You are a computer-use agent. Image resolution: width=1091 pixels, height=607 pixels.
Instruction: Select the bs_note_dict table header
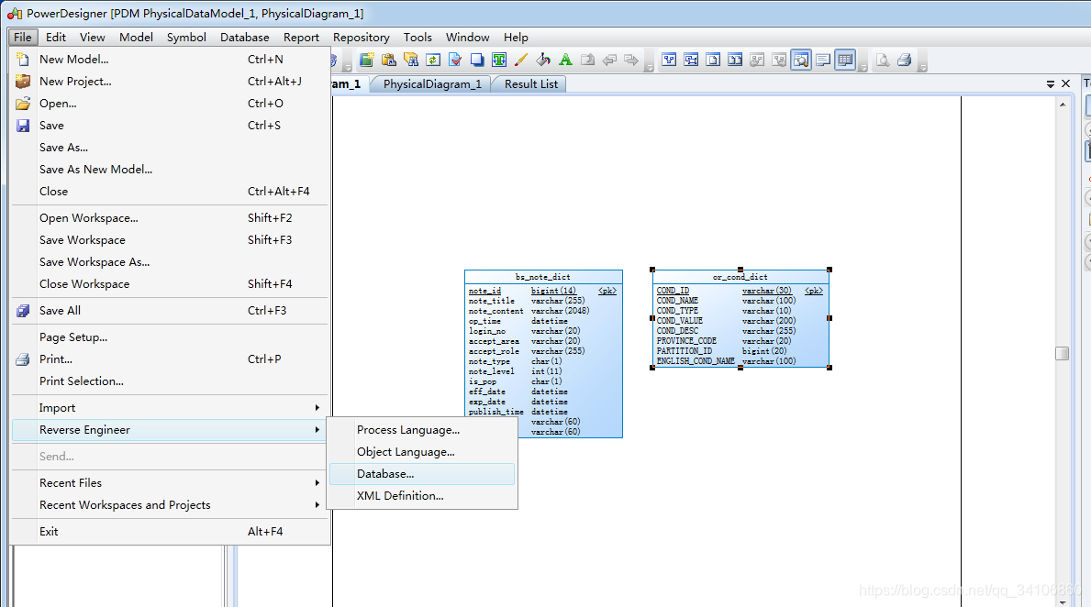click(x=543, y=277)
